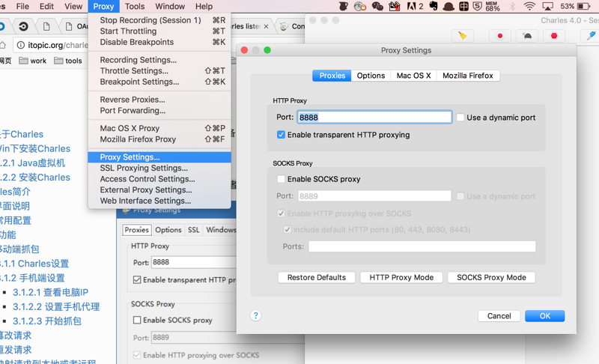Click the clapperboard menu bar icon

click(395, 6)
